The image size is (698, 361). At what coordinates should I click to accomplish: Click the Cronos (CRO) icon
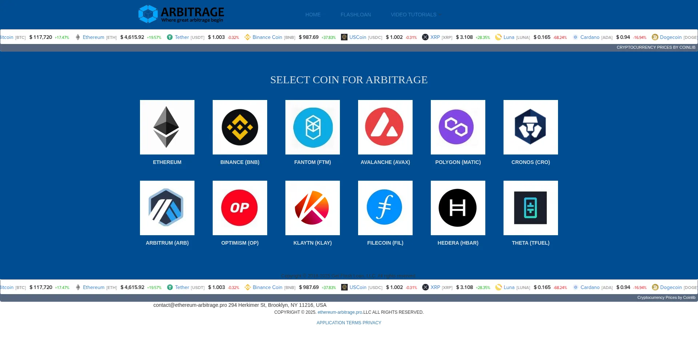click(530, 127)
